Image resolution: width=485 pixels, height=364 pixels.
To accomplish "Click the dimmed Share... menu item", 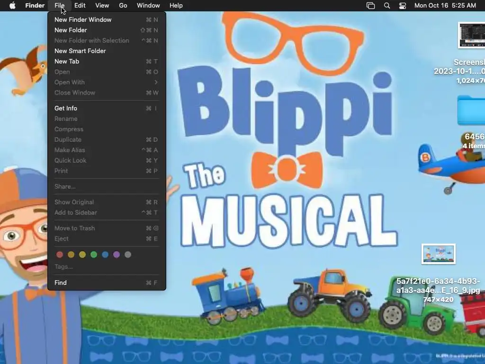I will point(107,186).
